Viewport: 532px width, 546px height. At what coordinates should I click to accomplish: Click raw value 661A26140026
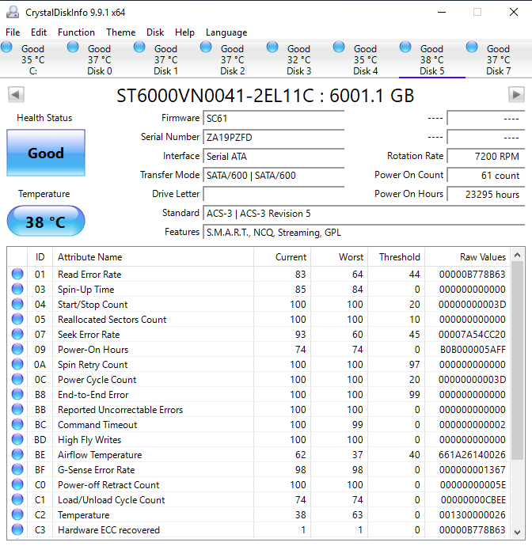(x=472, y=455)
